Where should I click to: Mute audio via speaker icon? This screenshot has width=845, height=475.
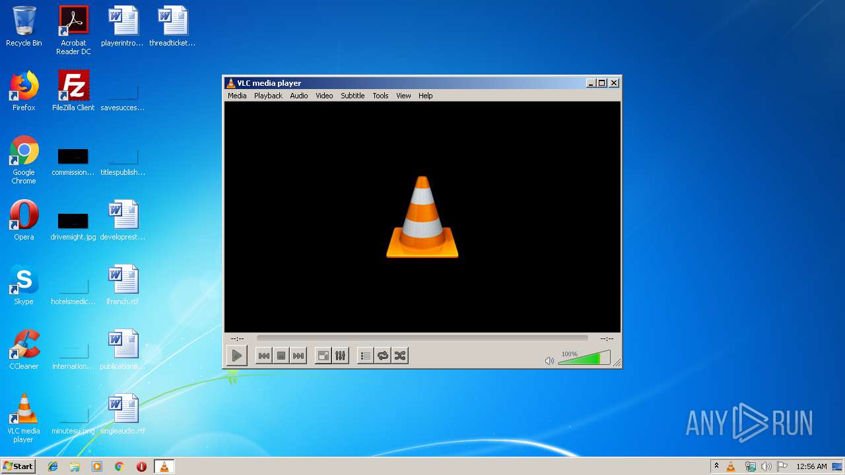click(549, 360)
